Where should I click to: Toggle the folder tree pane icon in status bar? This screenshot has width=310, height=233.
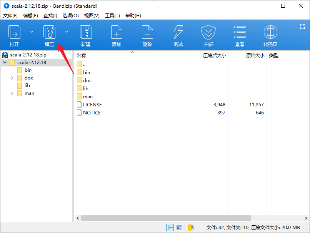click(191, 228)
